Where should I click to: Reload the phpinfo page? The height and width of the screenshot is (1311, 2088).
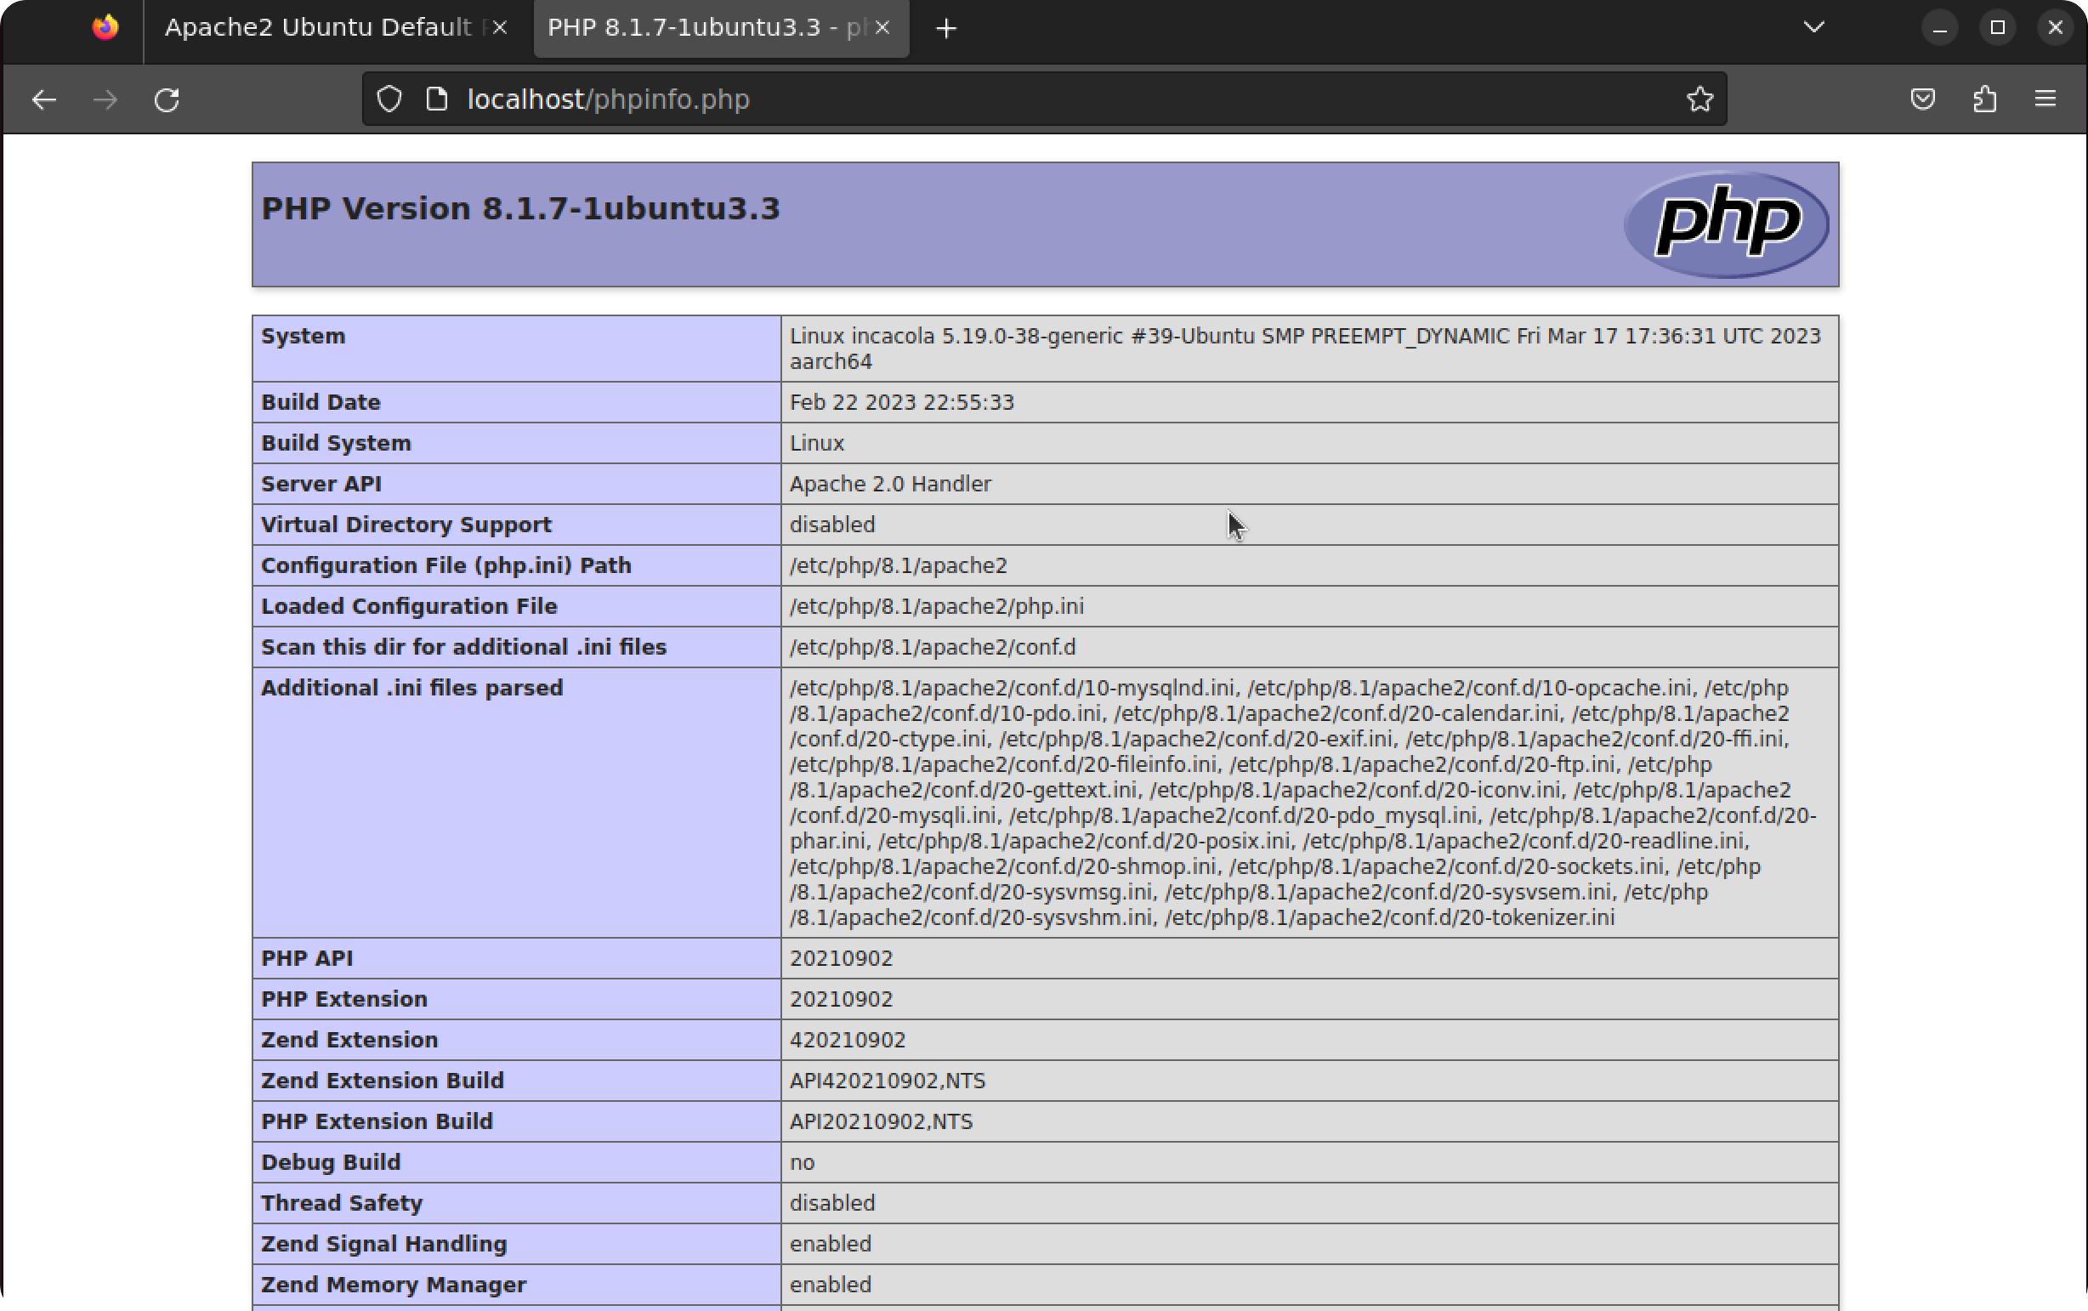click(x=167, y=99)
